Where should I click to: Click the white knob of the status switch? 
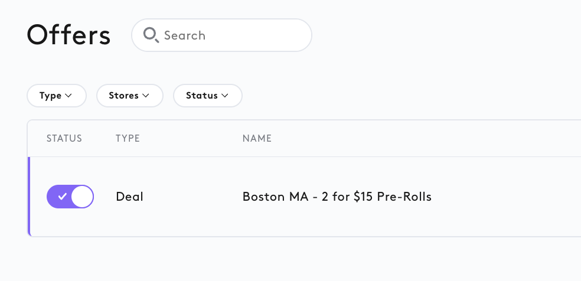click(x=82, y=197)
